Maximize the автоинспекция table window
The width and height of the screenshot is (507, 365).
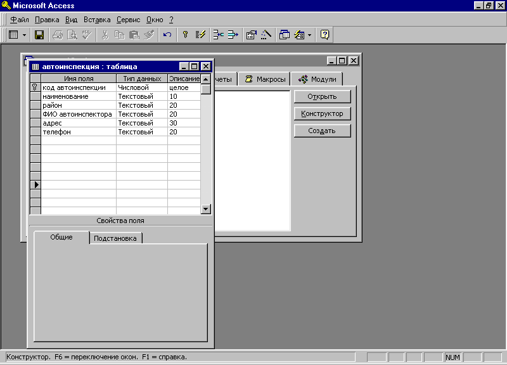[x=195, y=67]
